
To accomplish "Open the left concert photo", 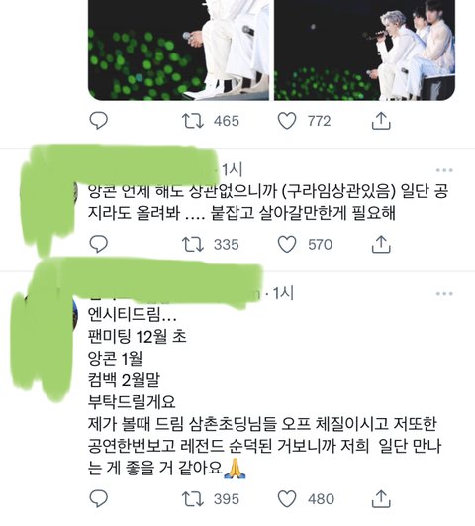I will [x=178, y=50].
